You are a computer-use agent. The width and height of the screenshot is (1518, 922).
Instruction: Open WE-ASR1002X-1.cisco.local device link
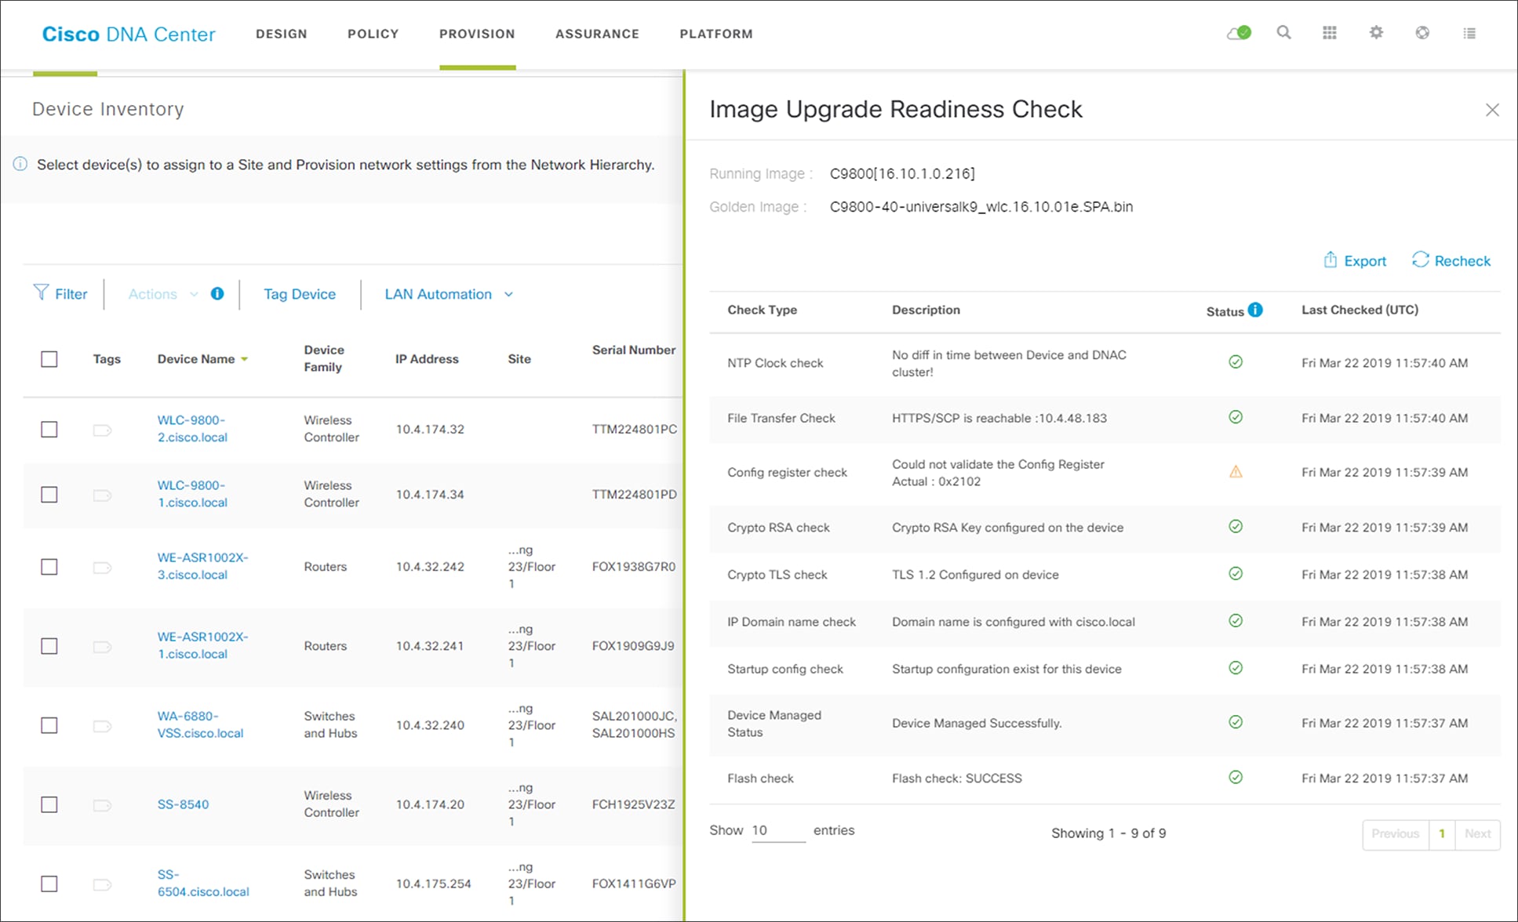(x=202, y=645)
